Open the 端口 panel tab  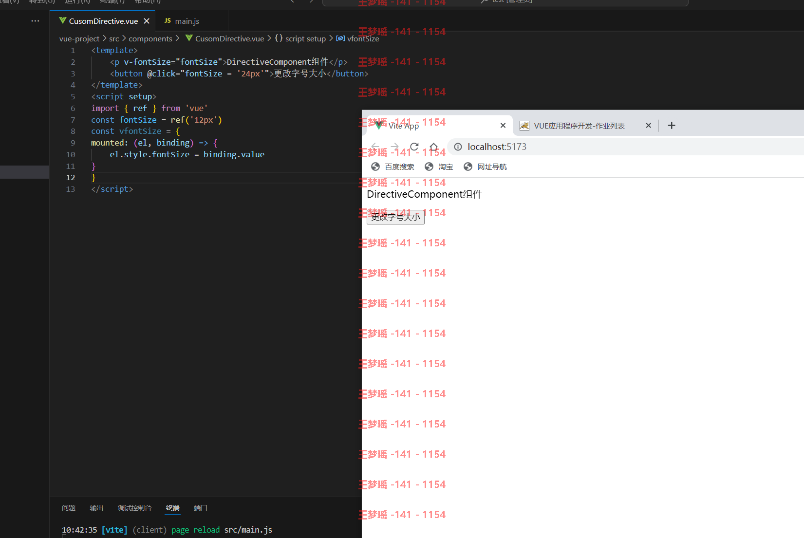point(201,508)
